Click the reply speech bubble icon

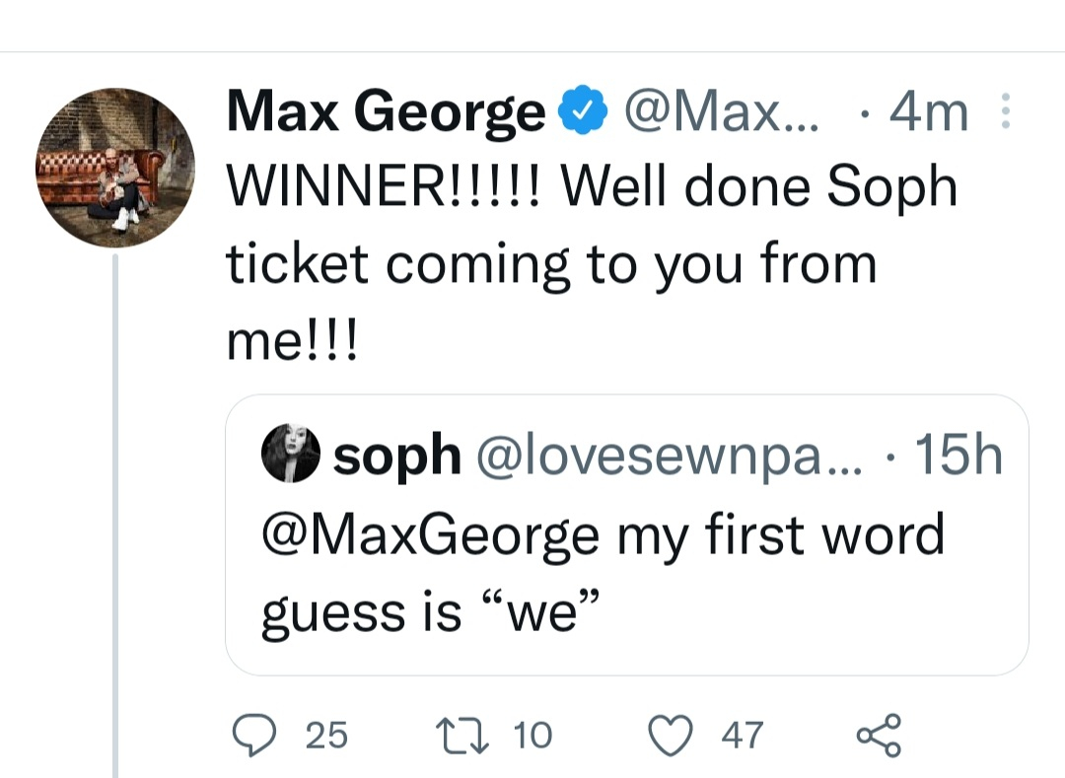254,736
